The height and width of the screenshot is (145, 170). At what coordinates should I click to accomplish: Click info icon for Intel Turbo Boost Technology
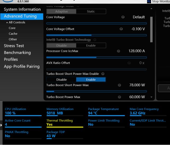(x=95, y=40)
